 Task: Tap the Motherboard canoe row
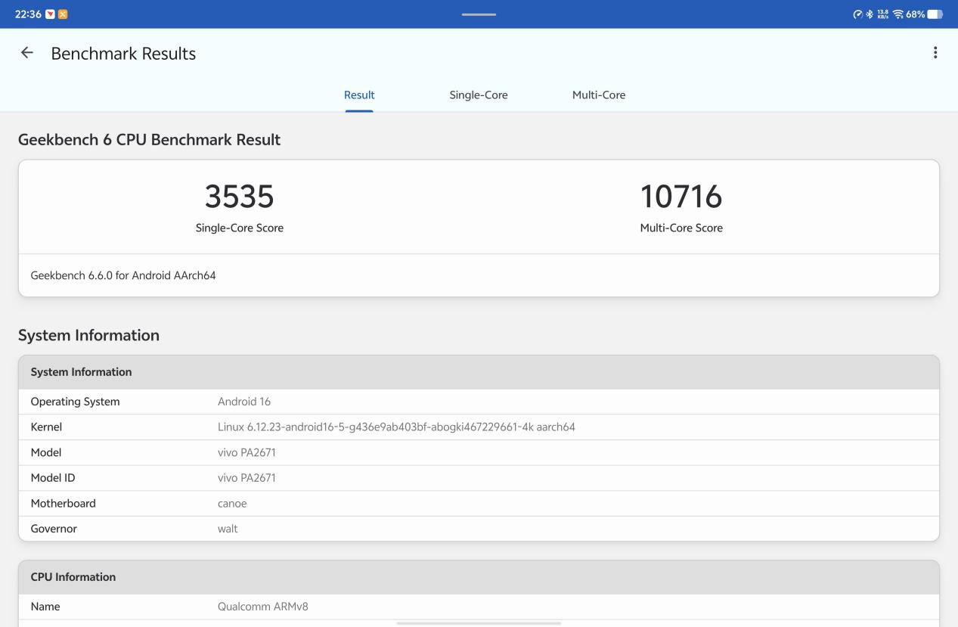[x=479, y=504]
